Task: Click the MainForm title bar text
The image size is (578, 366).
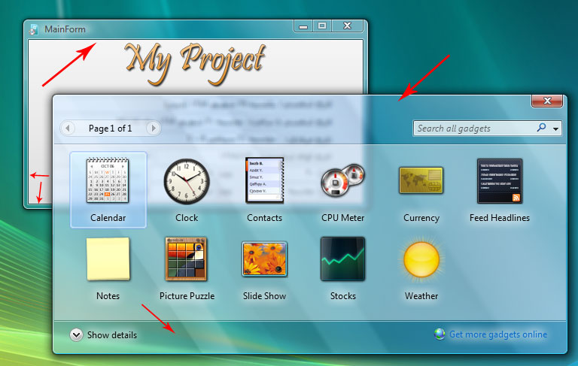Action: click(x=65, y=29)
